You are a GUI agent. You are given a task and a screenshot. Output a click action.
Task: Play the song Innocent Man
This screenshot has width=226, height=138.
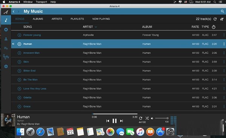tap(19, 53)
